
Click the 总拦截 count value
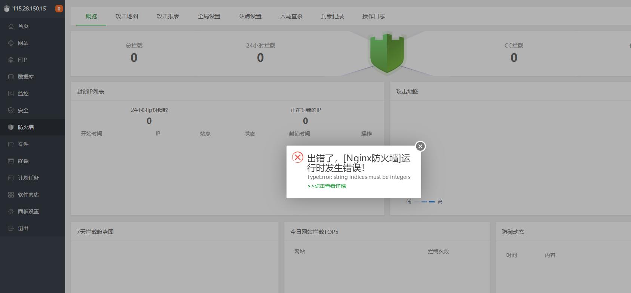click(x=134, y=58)
